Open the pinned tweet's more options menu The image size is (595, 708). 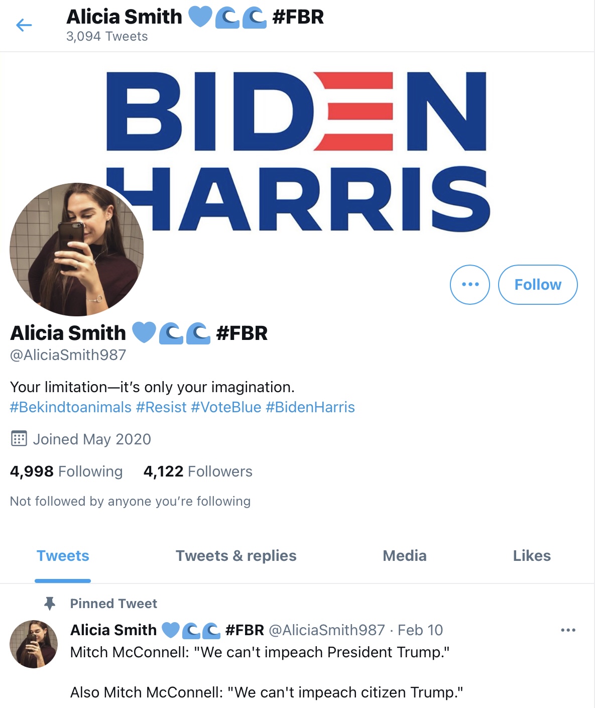pyautogui.click(x=568, y=630)
